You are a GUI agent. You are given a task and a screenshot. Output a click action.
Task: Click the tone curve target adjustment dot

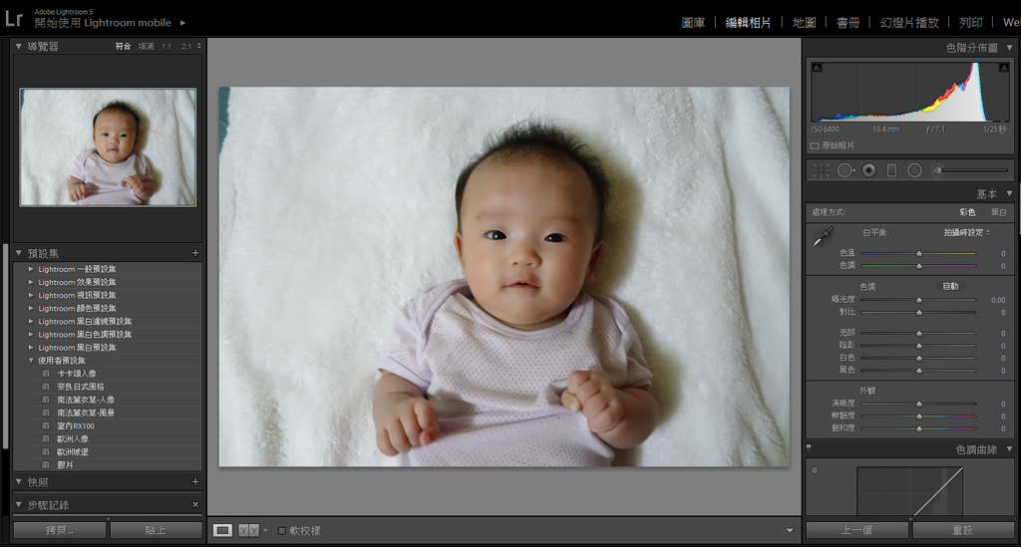tap(815, 470)
